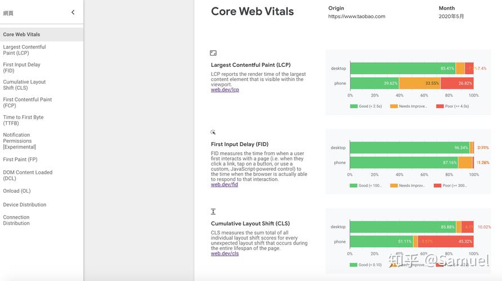This screenshot has width=502, height=281.
Task: Open First Input Delay (FID) page
Action: point(22,67)
